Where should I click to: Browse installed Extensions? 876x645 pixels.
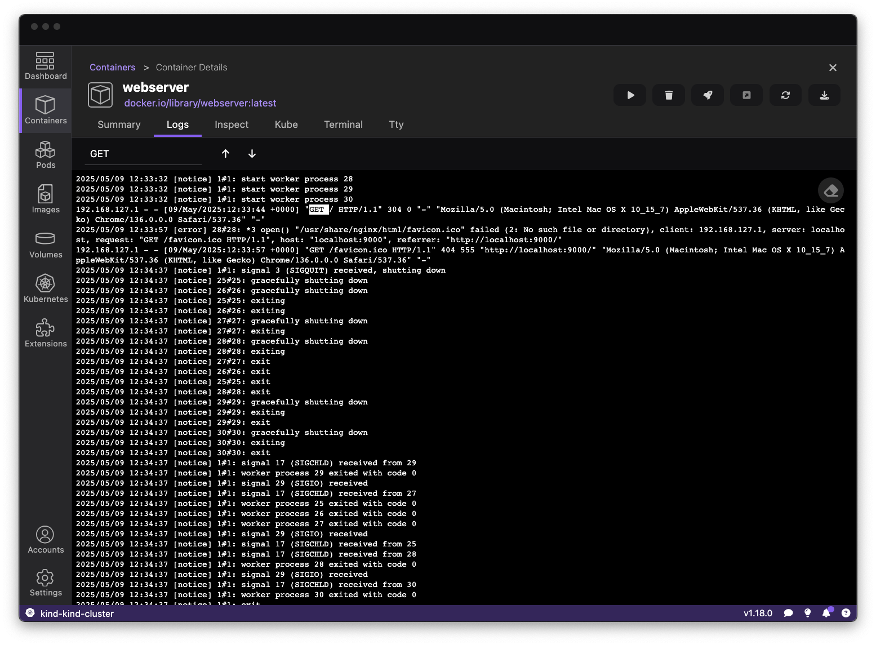pyautogui.click(x=45, y=332)
